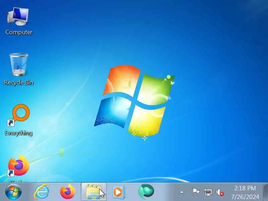Click the Show Desktop button strip
This screenshot has width=268, height=201.
tap(265, 192)
